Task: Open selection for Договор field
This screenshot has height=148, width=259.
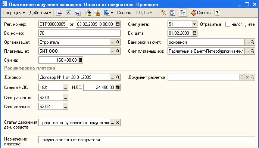Action: click(x=112, y=77)
